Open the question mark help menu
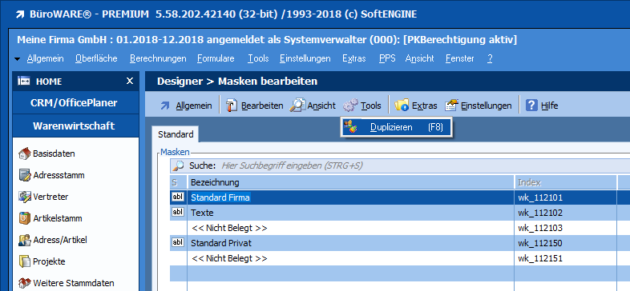The width and height of the screenshot is (630, 291). 490,58
